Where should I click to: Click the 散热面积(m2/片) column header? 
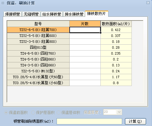(116, 24)
